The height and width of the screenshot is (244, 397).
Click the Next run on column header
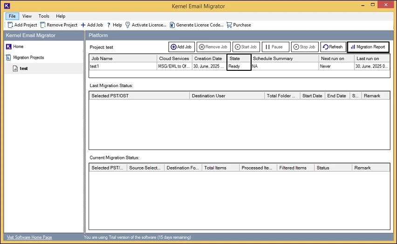(x=336, y=59)
